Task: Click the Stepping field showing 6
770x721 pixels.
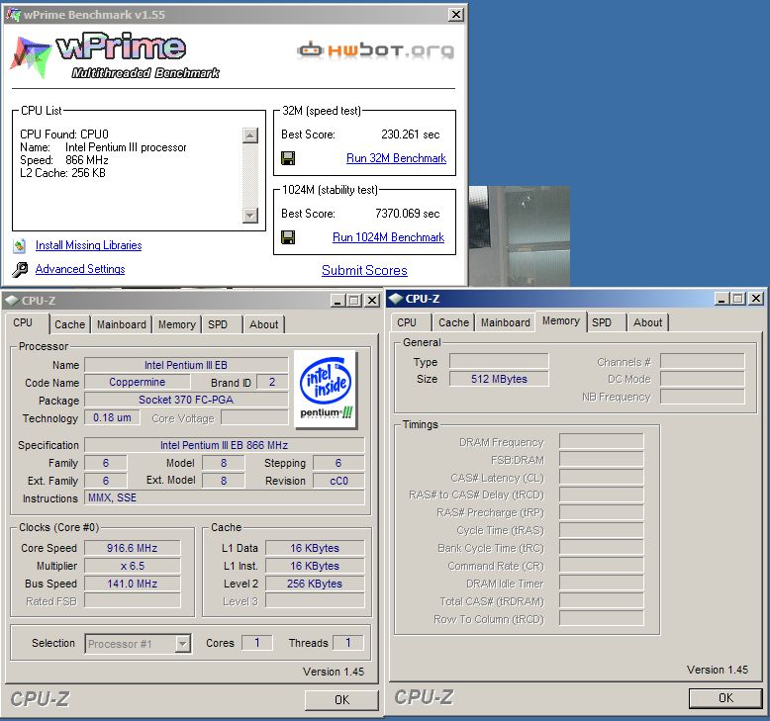Action: click(338, 463)
